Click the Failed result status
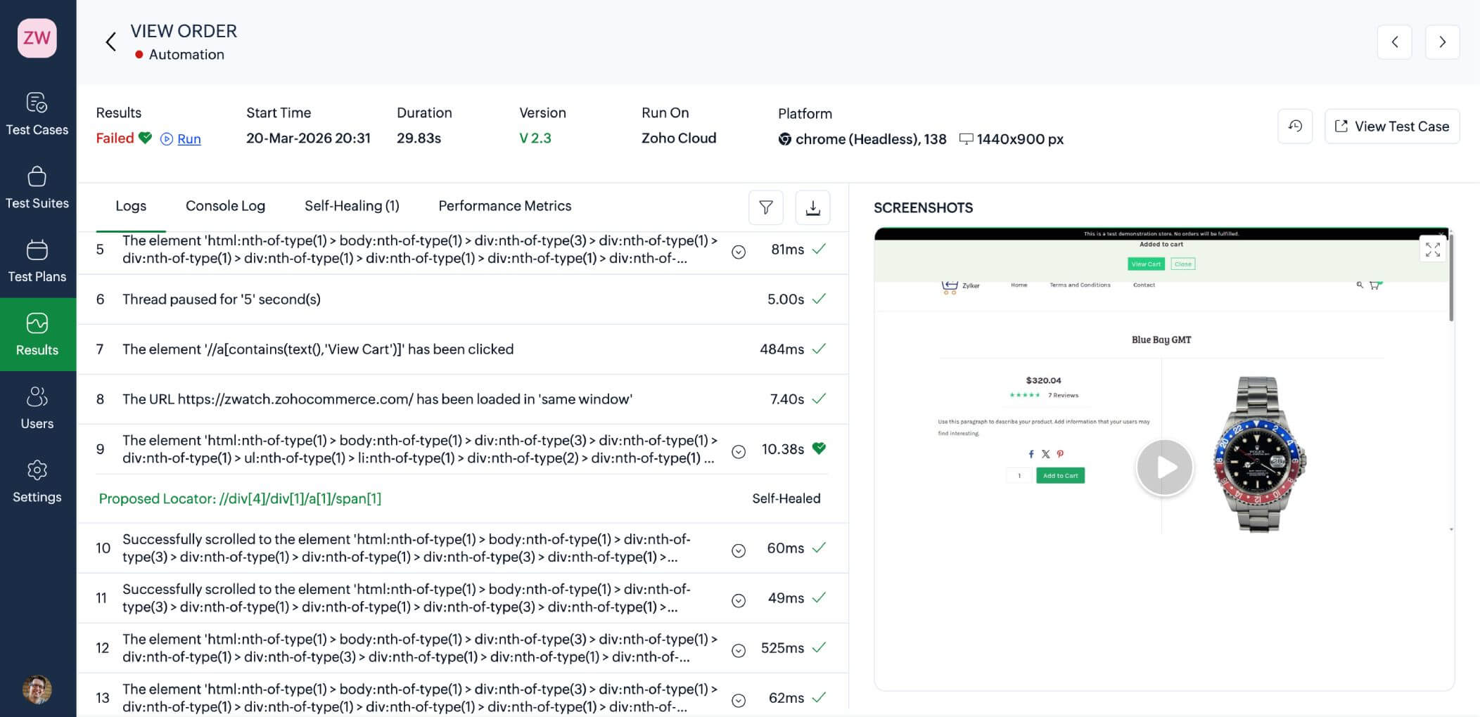 pyautogui.click(x=115, y=138)
